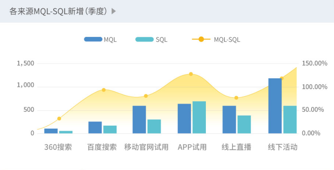
Task: Click the 0.00% right axis value
Action: (x=311, y=133)
